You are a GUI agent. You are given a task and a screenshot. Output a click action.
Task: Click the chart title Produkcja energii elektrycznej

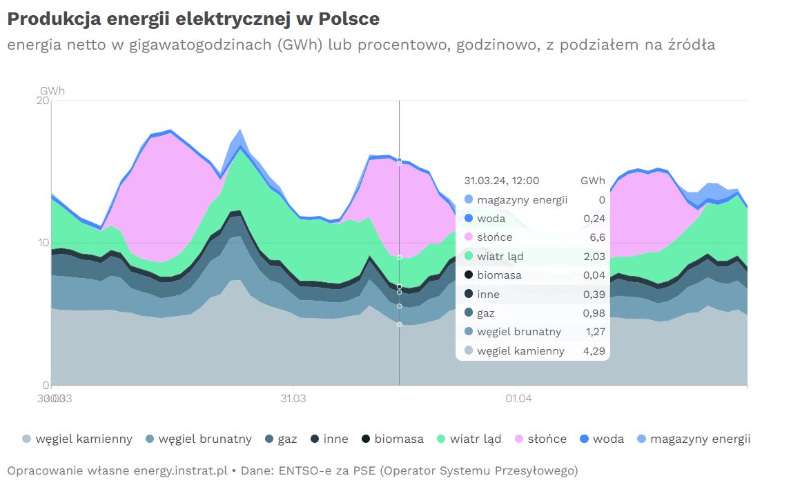coord(193,19)
